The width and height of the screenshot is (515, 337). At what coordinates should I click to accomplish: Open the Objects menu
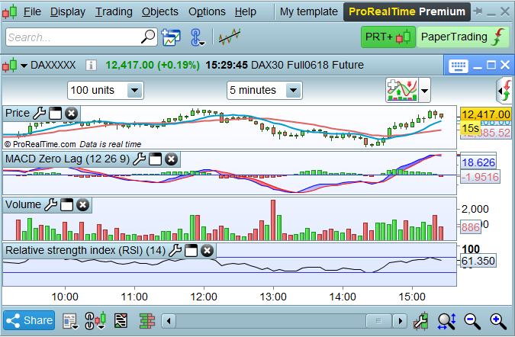[x=160, y=11]
